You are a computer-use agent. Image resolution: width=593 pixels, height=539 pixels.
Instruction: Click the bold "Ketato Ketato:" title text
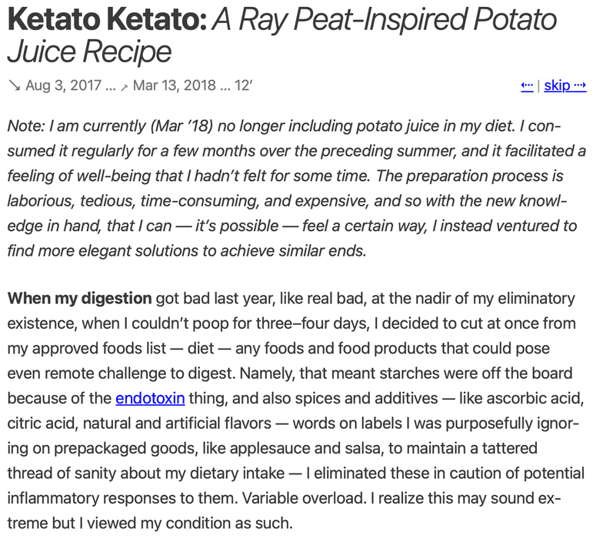pyautogui.click(x=106, y=20)
